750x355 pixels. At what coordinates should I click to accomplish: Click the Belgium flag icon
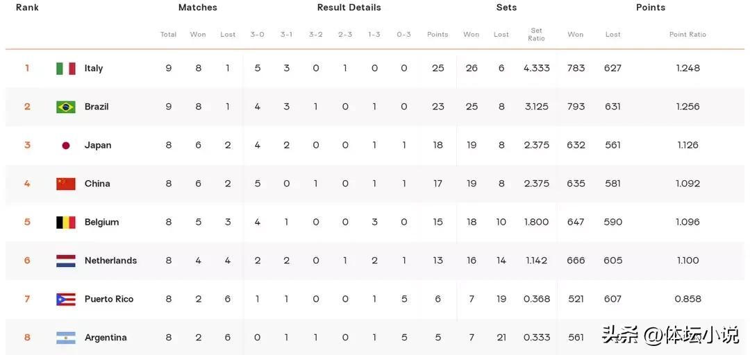(65, 222)
